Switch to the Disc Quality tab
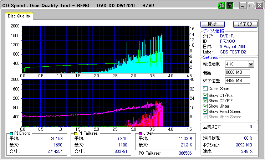This screenshot has height=160, width=265. coord(19,16)
